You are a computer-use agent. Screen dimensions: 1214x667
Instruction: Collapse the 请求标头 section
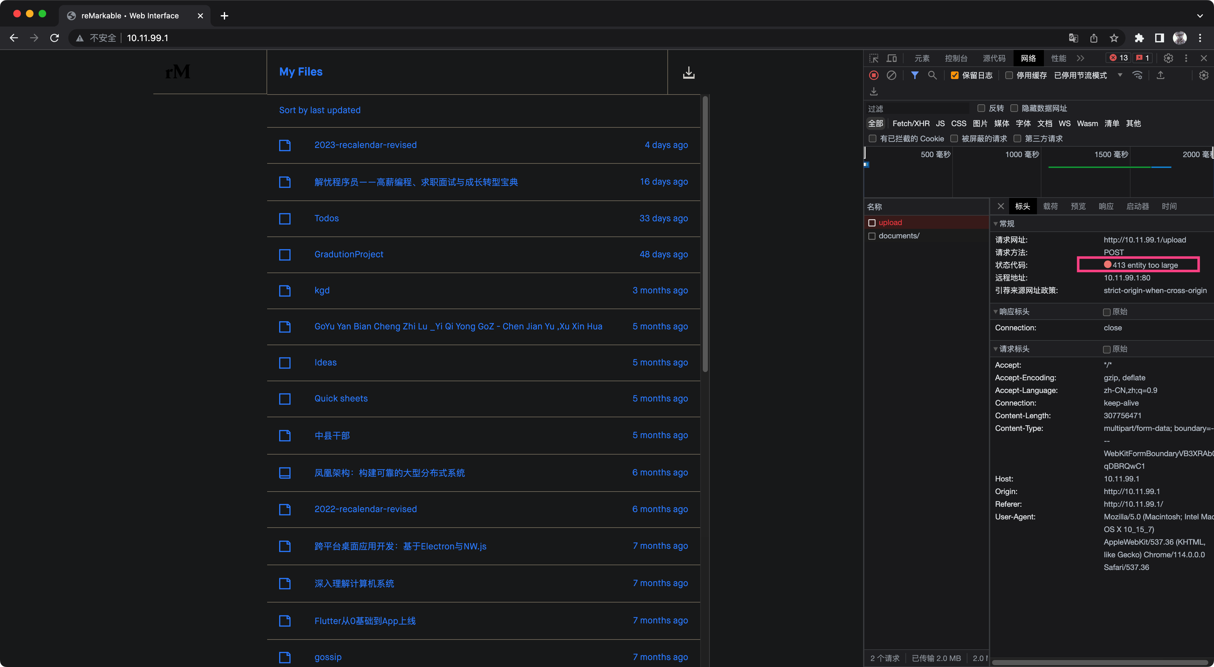(995, 349)
